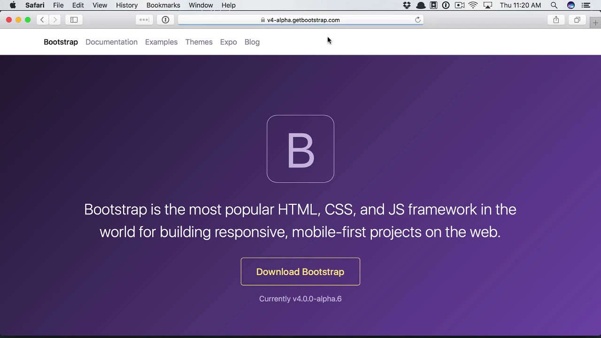The height and width of the screenshot is (338, 601).
Task: Launch Siri from menu bar
Action: click(571, 5)
